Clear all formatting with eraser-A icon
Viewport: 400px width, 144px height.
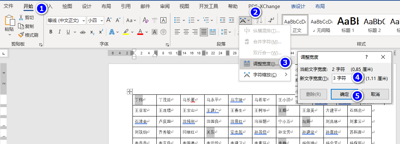(x=145, y=20)
